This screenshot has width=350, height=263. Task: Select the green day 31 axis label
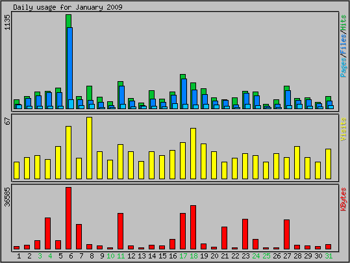(329, 256)
